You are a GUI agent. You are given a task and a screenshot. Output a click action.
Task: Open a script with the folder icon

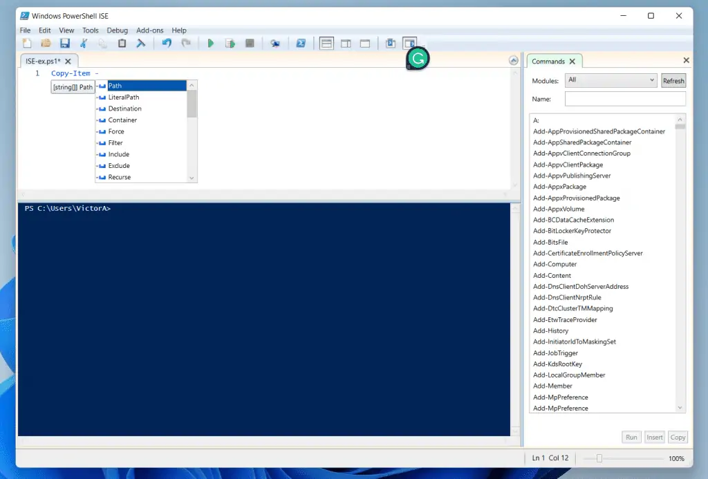pos(46,44)
